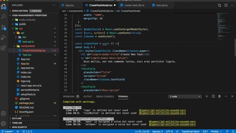
Task: Split the editor to the right
Action: pyautogui.click(x=226, y=5)
